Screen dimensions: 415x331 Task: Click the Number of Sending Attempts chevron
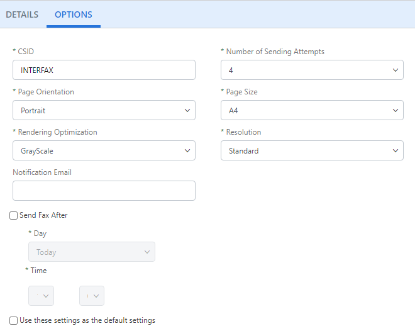point(396,70)
